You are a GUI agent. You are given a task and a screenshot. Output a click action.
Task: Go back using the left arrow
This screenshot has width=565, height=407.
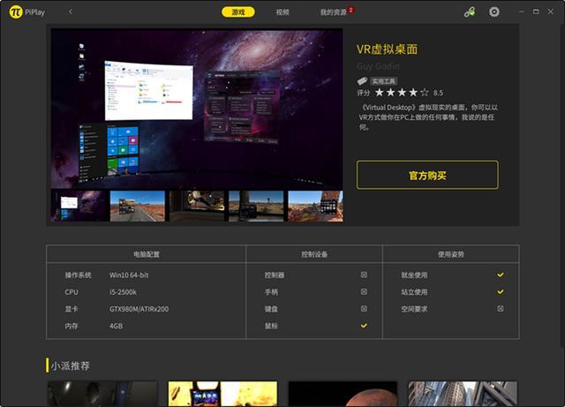pyautogui.click(x=71, y=12)
